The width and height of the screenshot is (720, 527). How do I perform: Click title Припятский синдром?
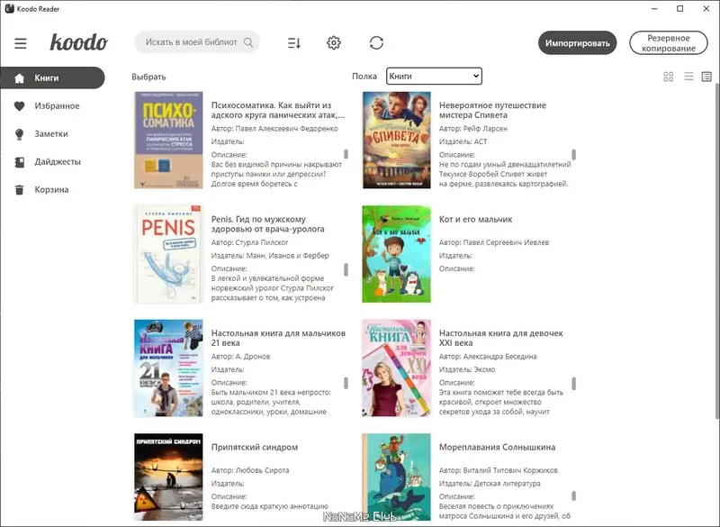pos(255,447)
